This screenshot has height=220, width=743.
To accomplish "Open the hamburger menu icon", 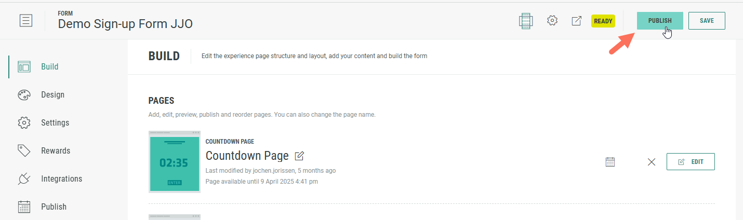I will point(25,21).
